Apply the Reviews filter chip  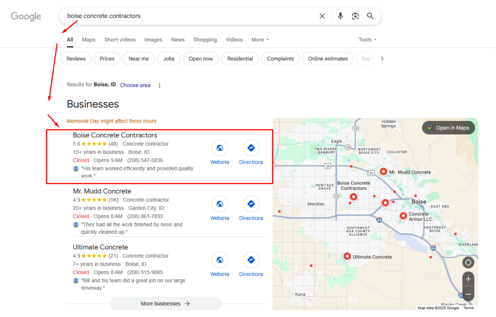tap(76, 59)
